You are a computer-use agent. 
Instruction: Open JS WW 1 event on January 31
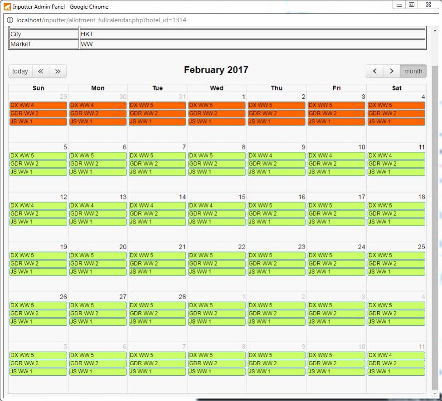tap(157, 121)
